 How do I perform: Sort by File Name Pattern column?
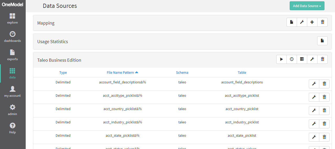122,73
